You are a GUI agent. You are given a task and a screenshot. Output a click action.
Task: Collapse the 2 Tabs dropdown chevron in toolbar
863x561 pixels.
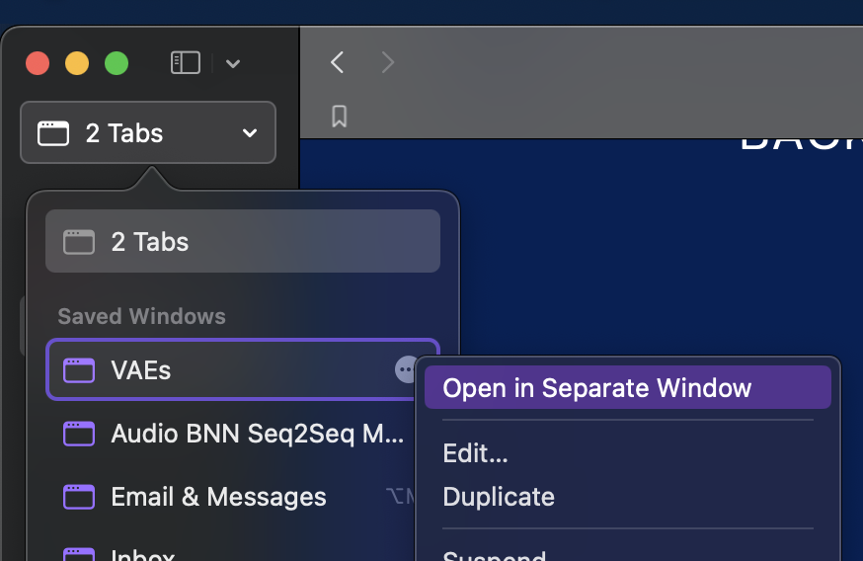[x=250, y=133]
